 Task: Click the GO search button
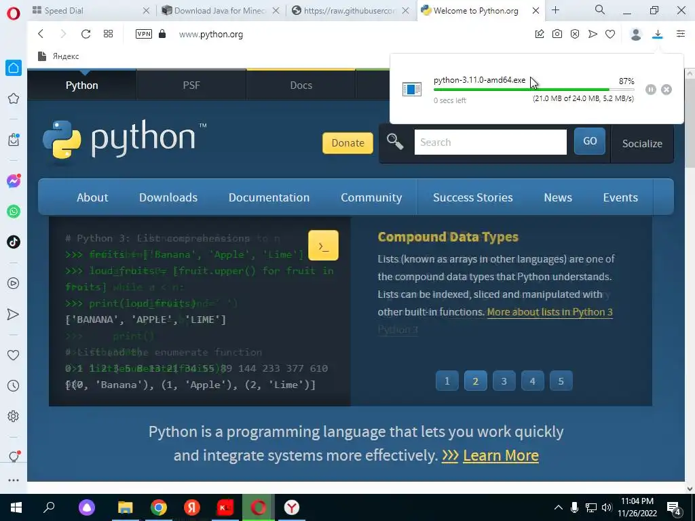coord(590,141)
